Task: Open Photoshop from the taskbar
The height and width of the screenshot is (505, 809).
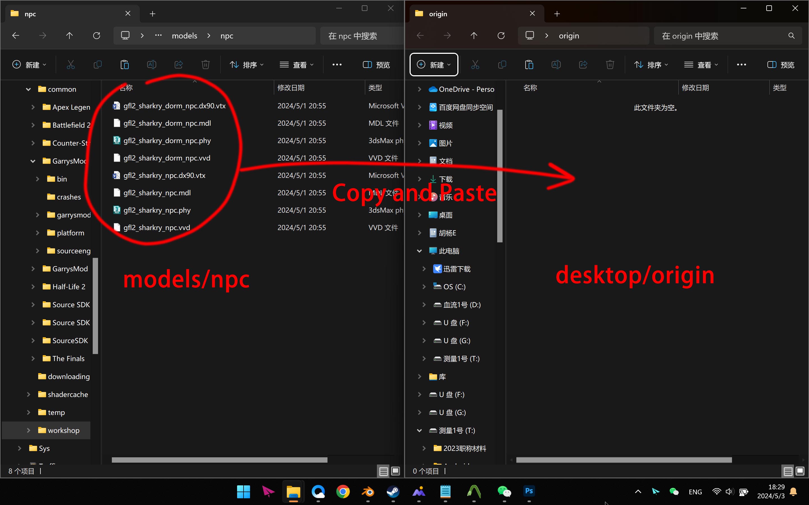Action: (529, 491)
